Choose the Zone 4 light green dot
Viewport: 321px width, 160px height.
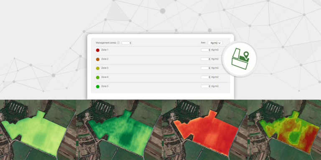pos(98,77)
